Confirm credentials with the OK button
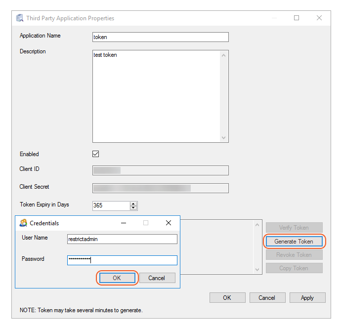The width and height of the screenshot is (341, 327). 117,278
